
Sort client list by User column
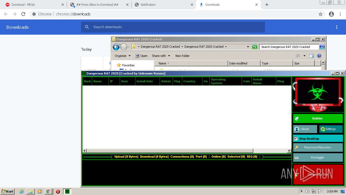[127, 81]
